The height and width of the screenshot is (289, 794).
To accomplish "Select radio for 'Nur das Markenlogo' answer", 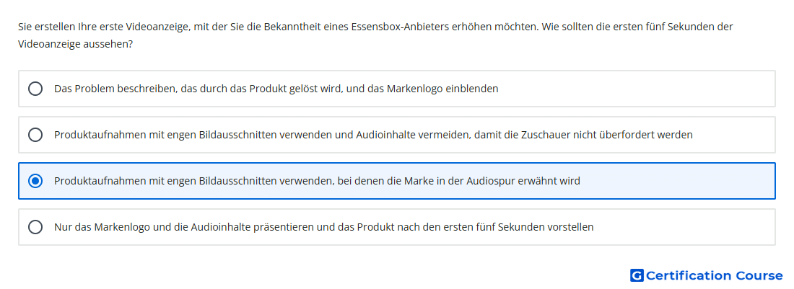I will point(35,227).
